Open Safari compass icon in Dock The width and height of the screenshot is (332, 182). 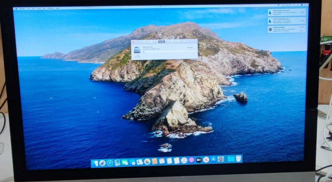tap(110, 163)
